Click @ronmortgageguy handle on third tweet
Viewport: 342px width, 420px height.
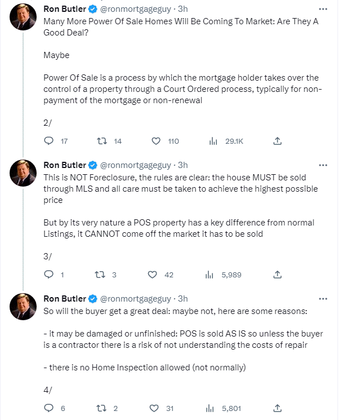point(135,299)
